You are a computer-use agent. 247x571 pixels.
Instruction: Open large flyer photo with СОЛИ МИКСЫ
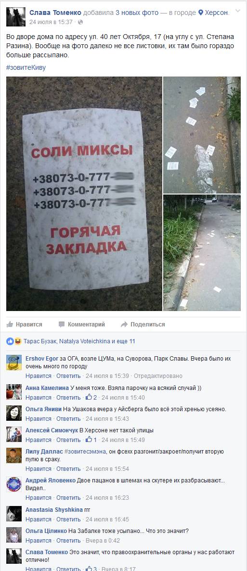(84, 194)
